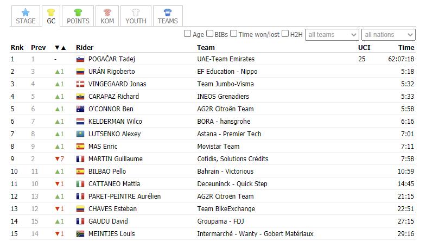The width and height of the screenshot is (426, 241).
Task: Click the leader time 62:07:18
Action: coord(401,59)
